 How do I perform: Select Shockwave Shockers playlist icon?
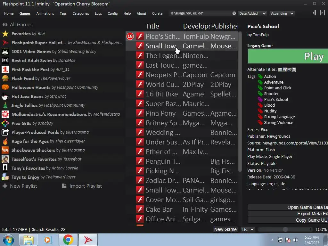[5, 150]
